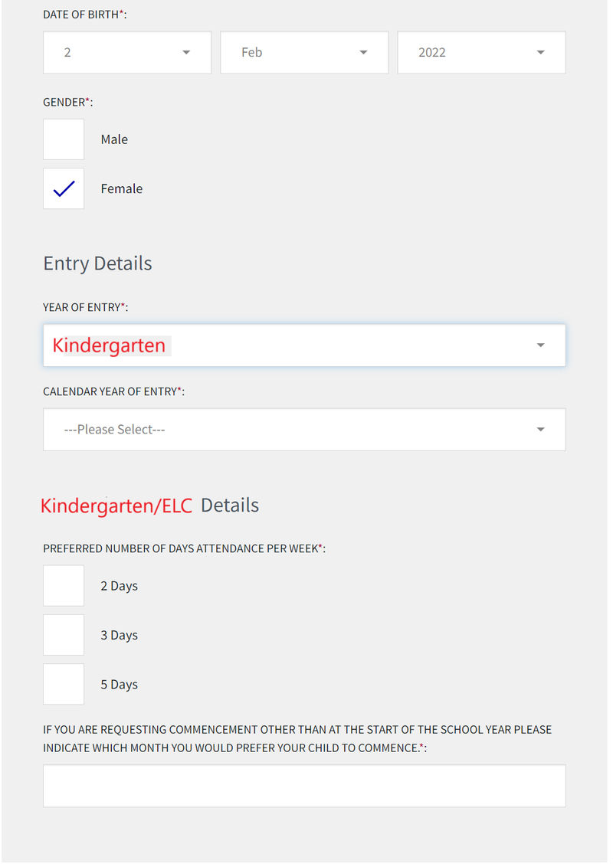This screenshot has width=613, height=867.
Task: Uncheck the Female gender checkbox
Action: click(63, 188)
